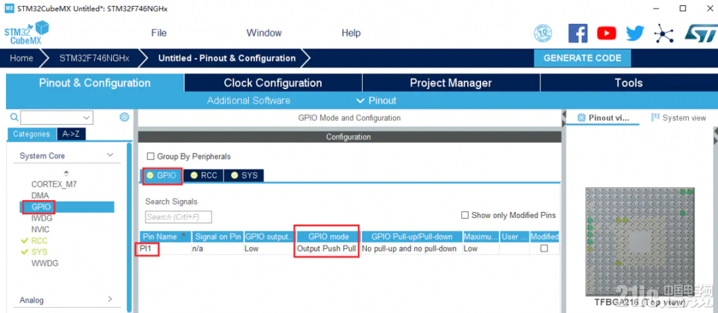This screenshot has height=313, width=718.
Task: Toggle Group By Peripherals checkbox
Action: (x=150, y=157)
